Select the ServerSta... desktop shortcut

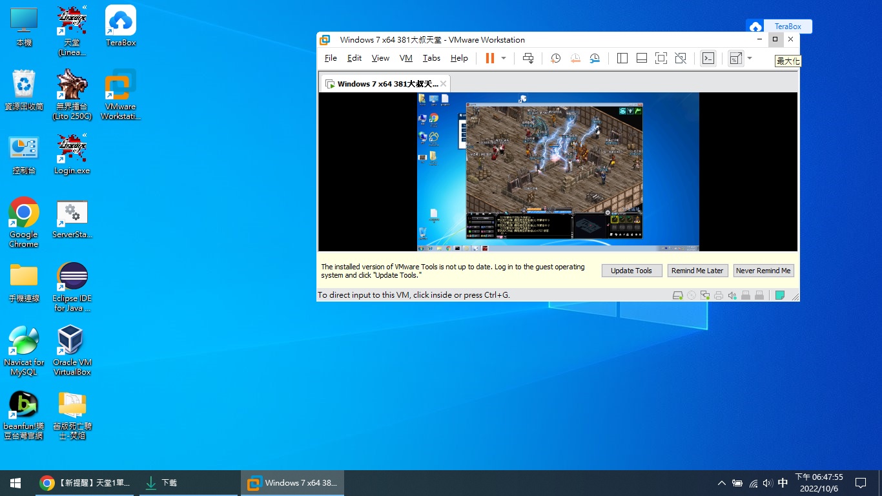[72, 219]
